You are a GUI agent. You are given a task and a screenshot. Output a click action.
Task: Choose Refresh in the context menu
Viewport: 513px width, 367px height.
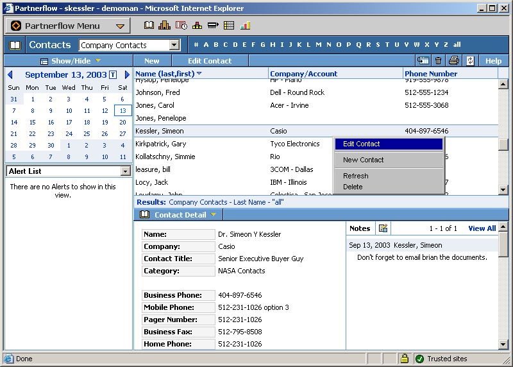389,176
